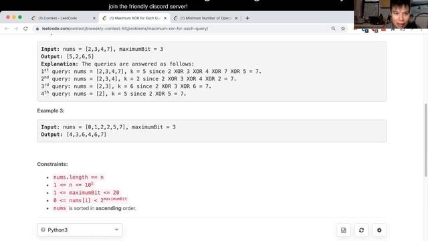Click the 'Output: [5,2,6,5]' line
428x241 pixels.
tap(68, 56)
